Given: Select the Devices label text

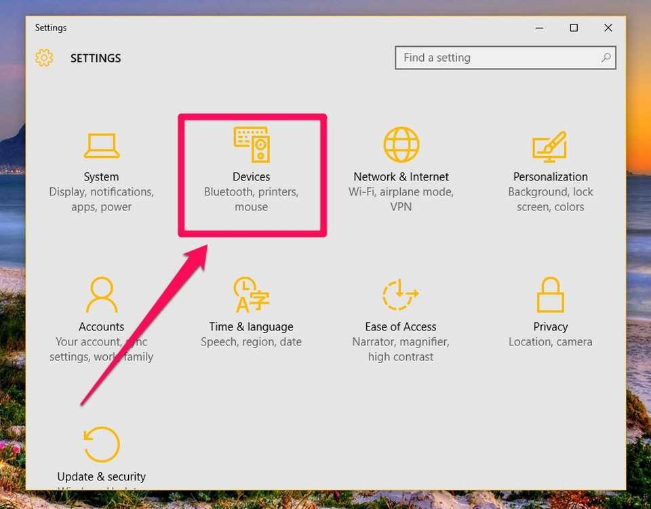Looking at the screenshot, I should click(251, 176).
